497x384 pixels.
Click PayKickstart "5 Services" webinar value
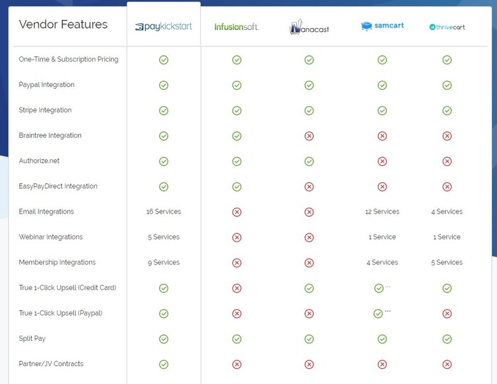[x=164, y=237]
